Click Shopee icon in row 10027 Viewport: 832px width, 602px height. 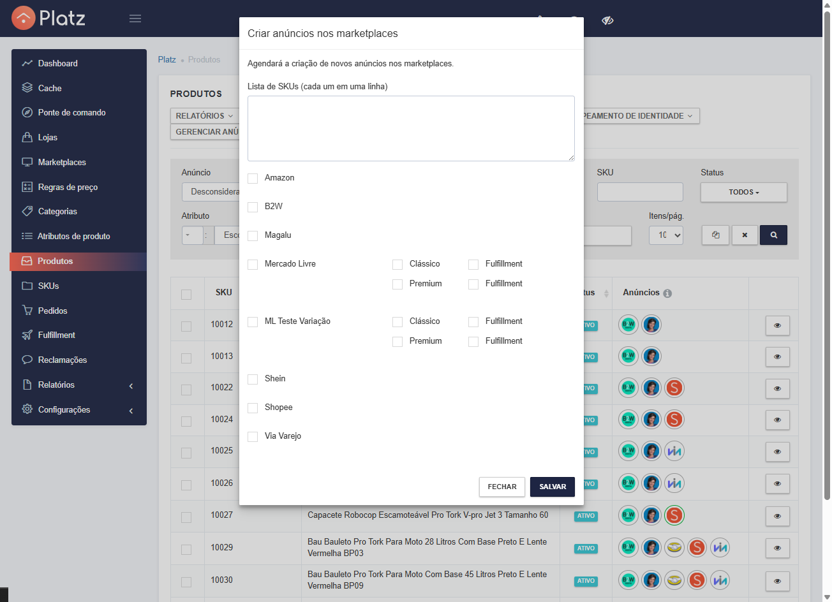click(x=674, y=515)
